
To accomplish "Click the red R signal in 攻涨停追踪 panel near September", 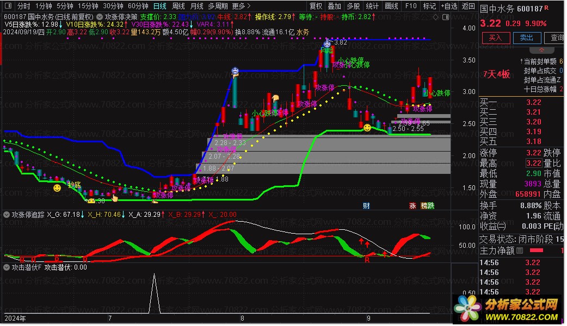I will [367, 260].
